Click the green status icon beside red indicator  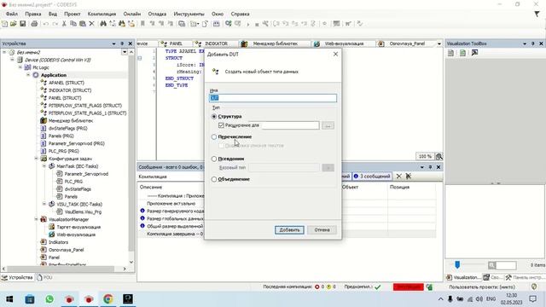pyautogui.click(x=429, y=287)
